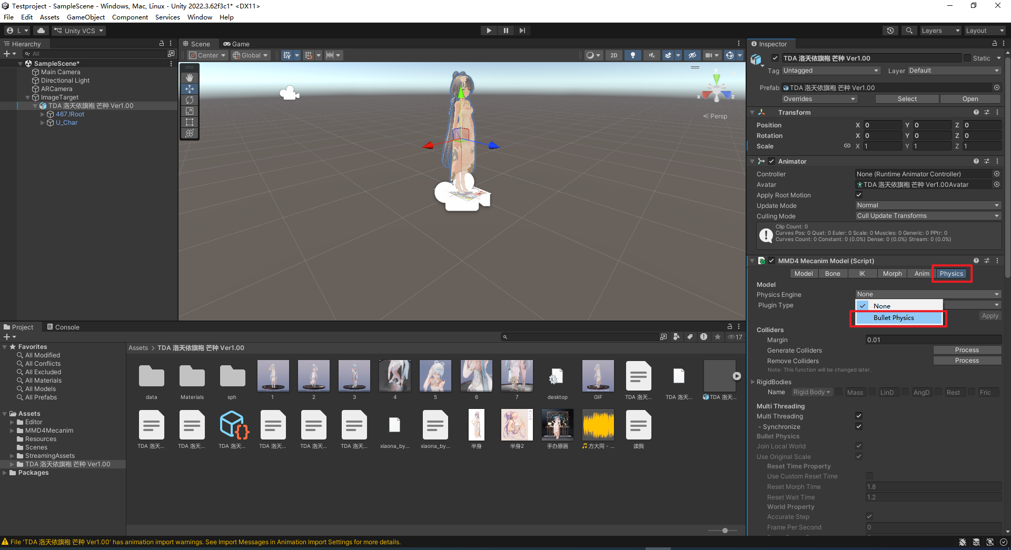Switch to the Console tab
Image resolution: width=1011 pixels, height=550 pixels.
pyautogui.click(x=63, y=327)
